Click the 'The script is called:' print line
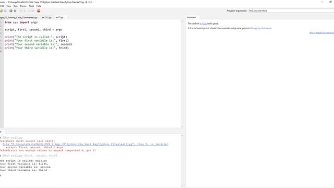The width and height of the screenshot is (334, 188). 36,37
